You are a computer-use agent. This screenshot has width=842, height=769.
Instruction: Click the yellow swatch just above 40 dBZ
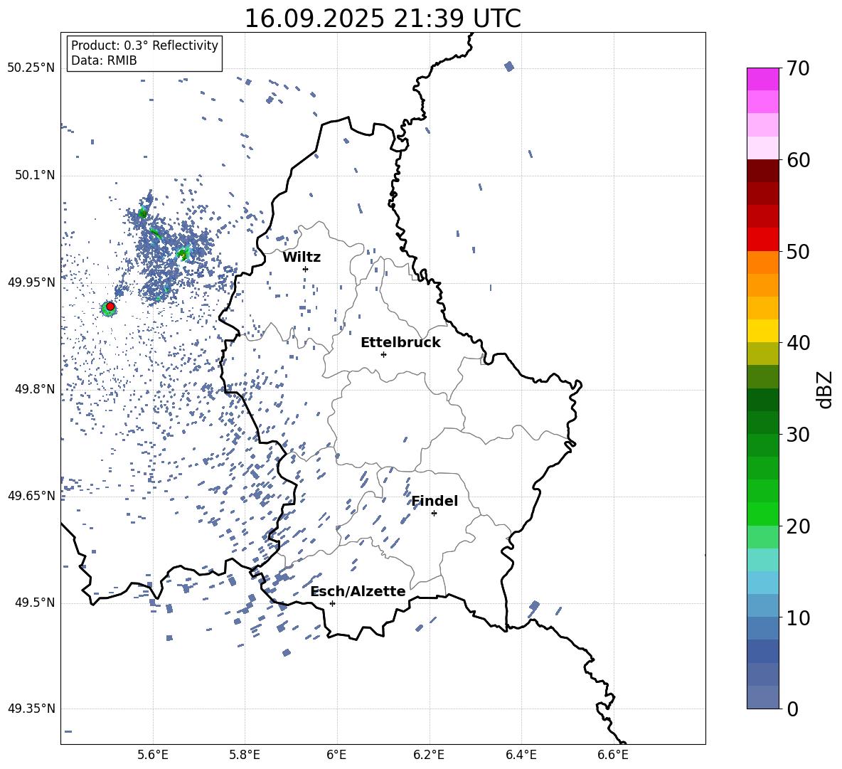click(x=763, y=331)
